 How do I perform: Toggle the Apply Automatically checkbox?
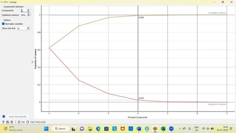click(4, 116)
